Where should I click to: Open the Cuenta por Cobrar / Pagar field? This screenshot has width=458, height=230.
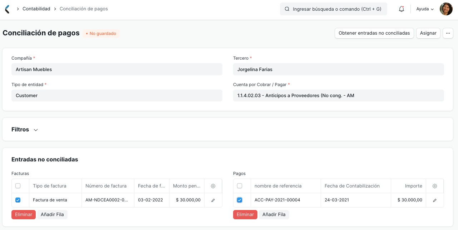pos(339,95)
